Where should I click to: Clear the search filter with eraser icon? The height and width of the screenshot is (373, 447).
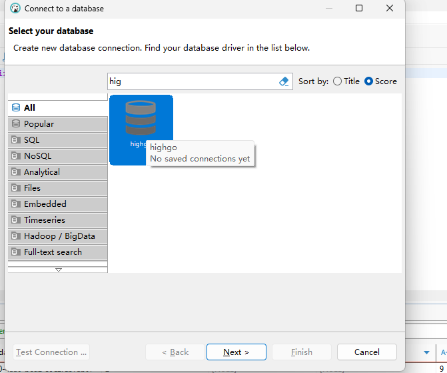point(284,81)
